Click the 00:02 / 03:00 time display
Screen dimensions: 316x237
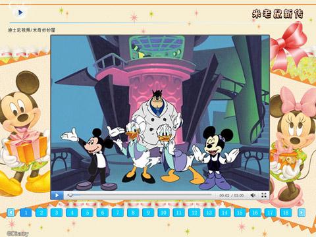point(232,196)
